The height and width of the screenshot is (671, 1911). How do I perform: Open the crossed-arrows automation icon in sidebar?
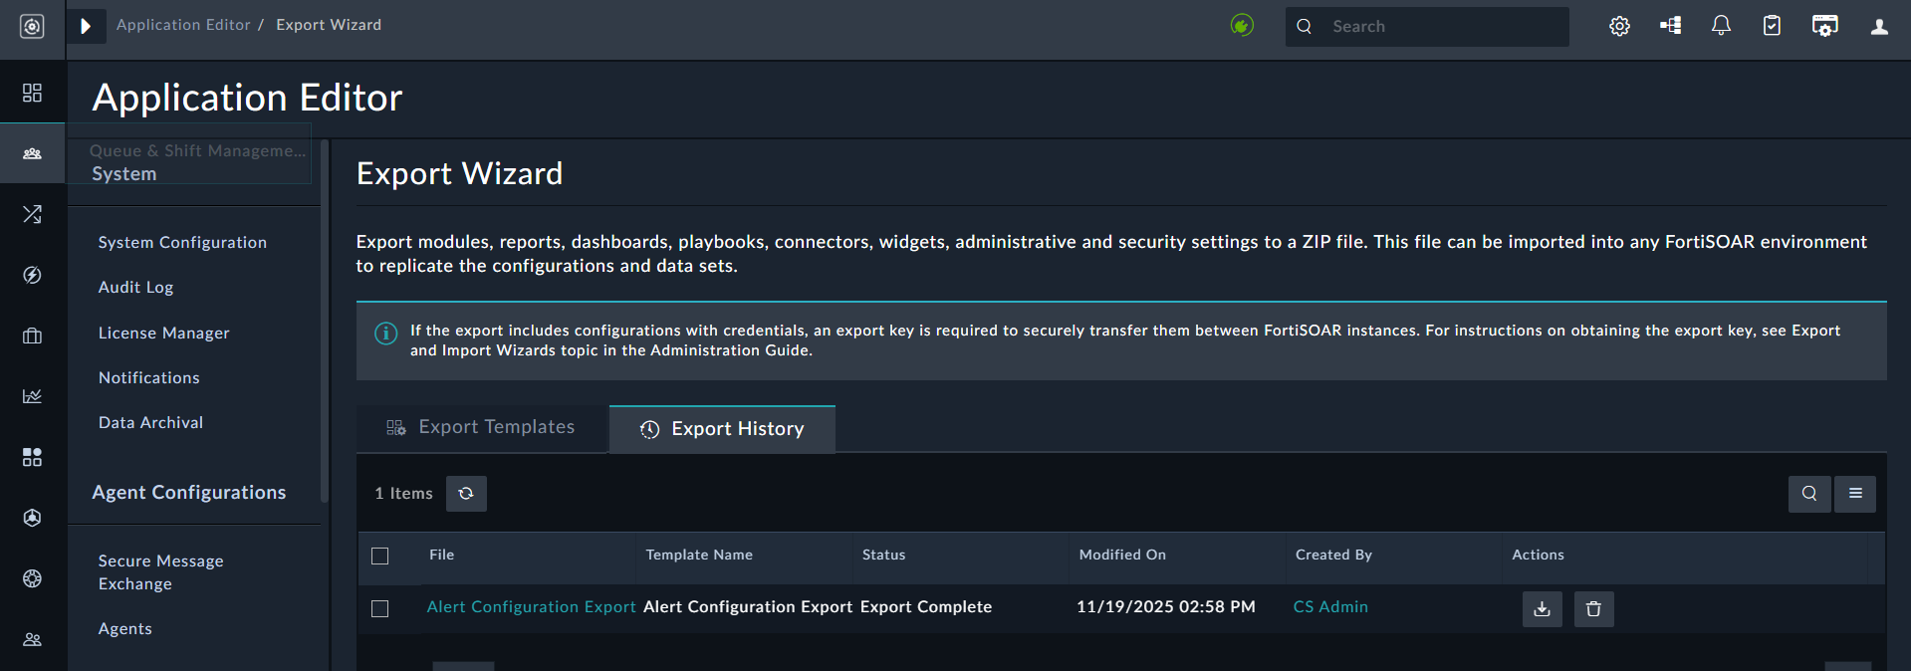point(32,214)
